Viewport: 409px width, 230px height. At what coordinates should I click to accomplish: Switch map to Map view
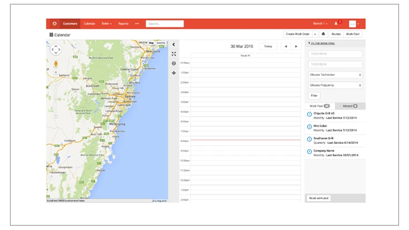coord(151,43)
